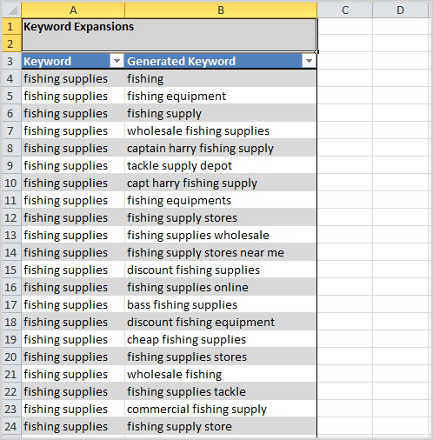Select column B header
The image size is (433, 440).
(221, 10)
